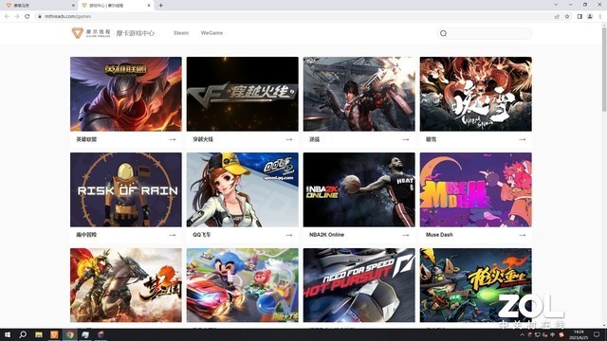The height and width of the screenshot is (341, 607).
Task: Click the NBA2K Online title text
Action: click(x=326, y=235)
